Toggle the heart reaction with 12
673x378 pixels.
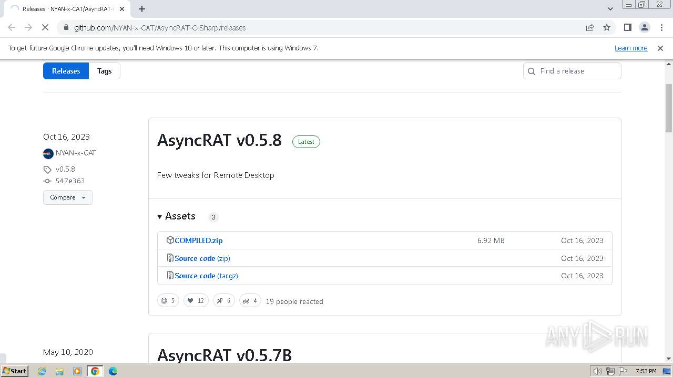click(196, 300)
